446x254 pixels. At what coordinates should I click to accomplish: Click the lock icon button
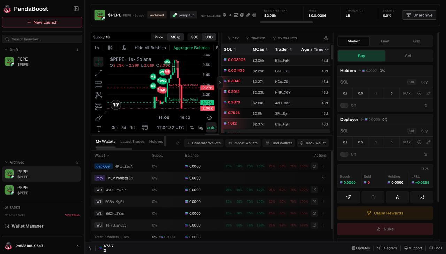(x=373, y=197)
